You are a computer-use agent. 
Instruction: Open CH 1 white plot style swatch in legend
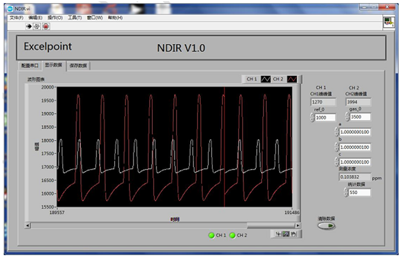click(x=266, y=79)
